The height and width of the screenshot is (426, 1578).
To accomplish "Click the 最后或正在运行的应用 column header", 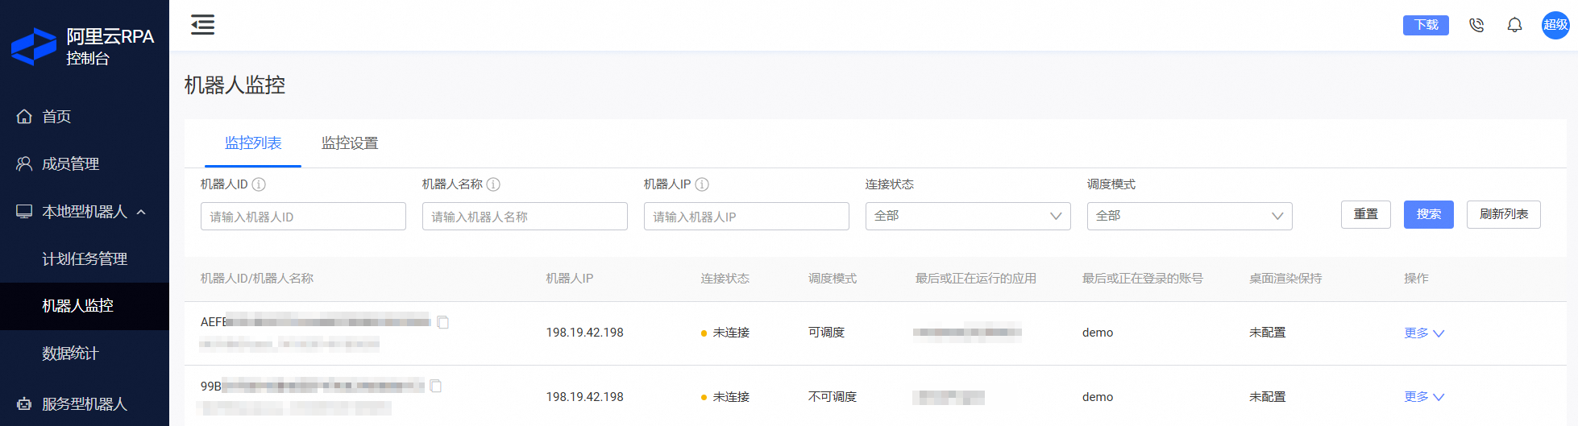I will coord(976,279).
